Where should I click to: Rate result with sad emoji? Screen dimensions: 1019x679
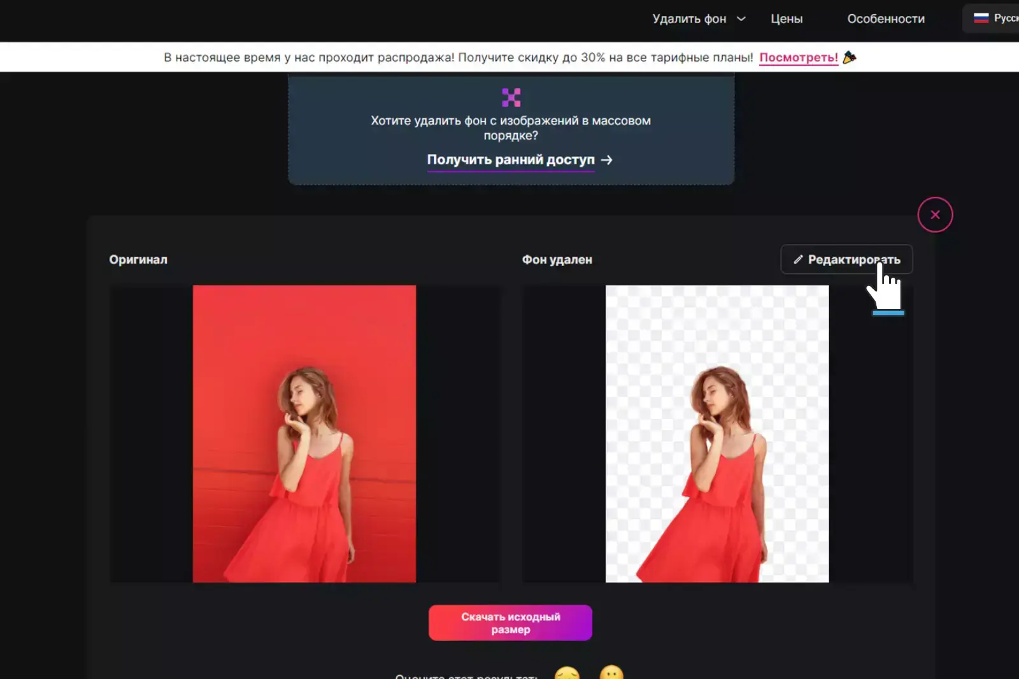click(x=567, y=673)
